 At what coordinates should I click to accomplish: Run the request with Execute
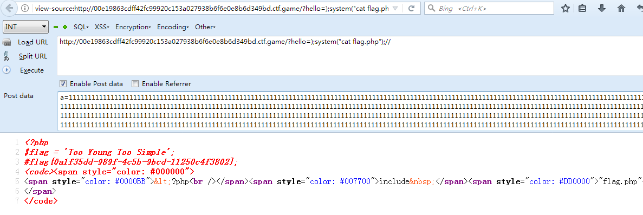pos(32,70)
